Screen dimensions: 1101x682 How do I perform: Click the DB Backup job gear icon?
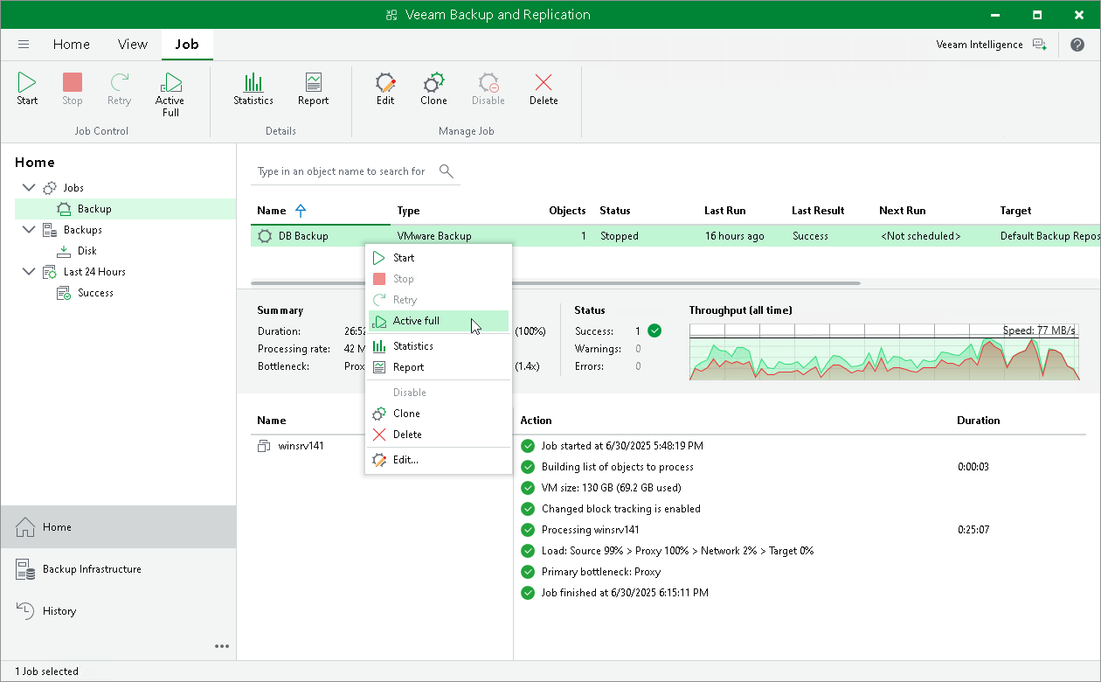[265, 236]
